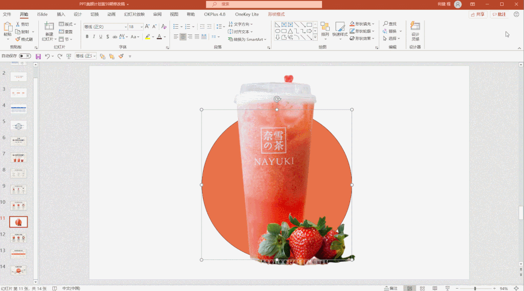Open the File (文件) tab

coord(7,15)
